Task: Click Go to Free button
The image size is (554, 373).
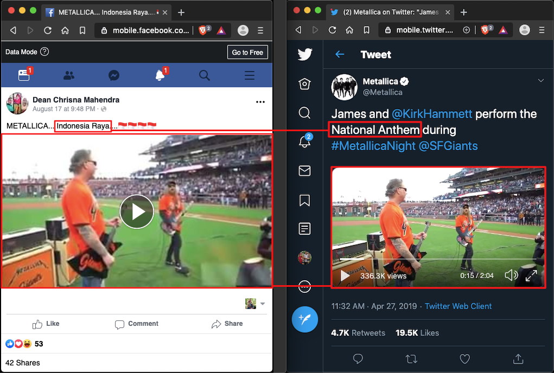Action: (247, 52)
